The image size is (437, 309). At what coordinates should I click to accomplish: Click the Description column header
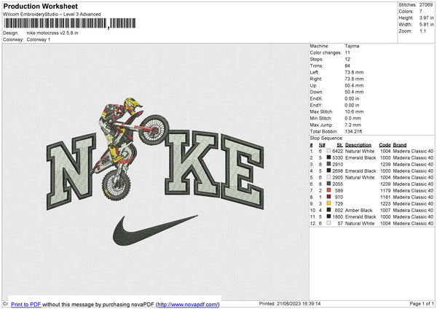pos(358,145)
